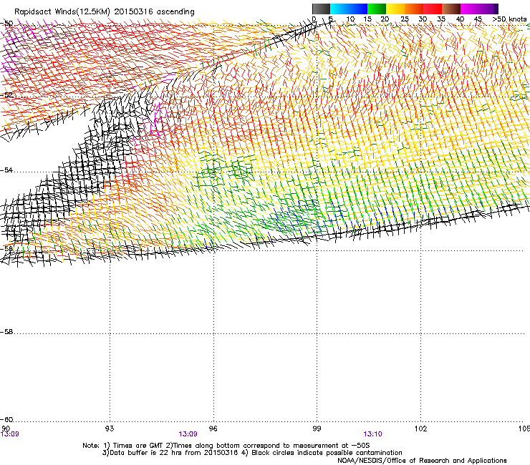Click the '-58' latitude axis label
The height and width of the screenshot is (465, 530).
coord(6,332)
